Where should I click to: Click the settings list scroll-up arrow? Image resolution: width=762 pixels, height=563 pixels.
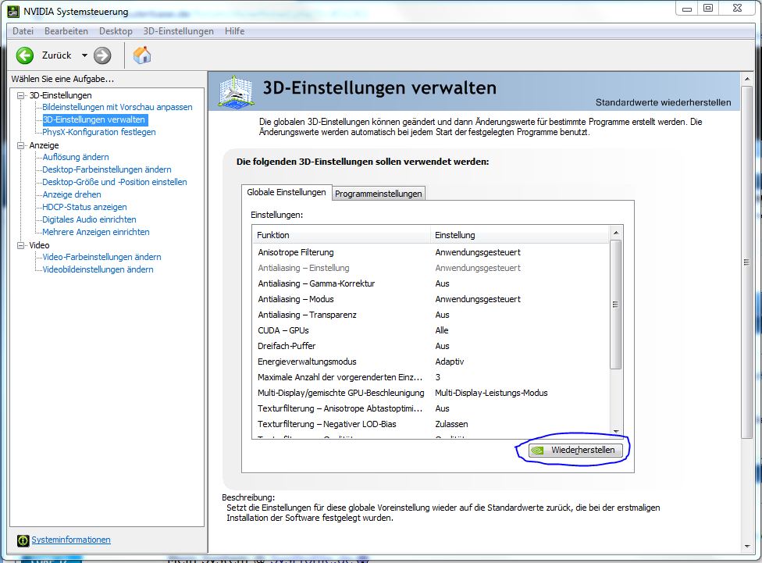coord(616,233)
